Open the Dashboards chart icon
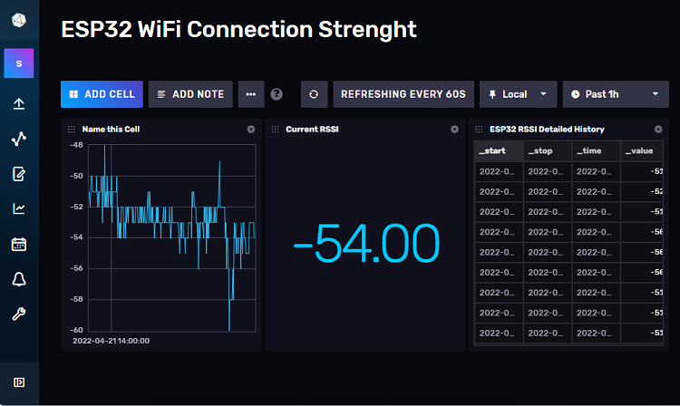The width and height of the screenshot is (680, 406). click(x=19, y=208)
